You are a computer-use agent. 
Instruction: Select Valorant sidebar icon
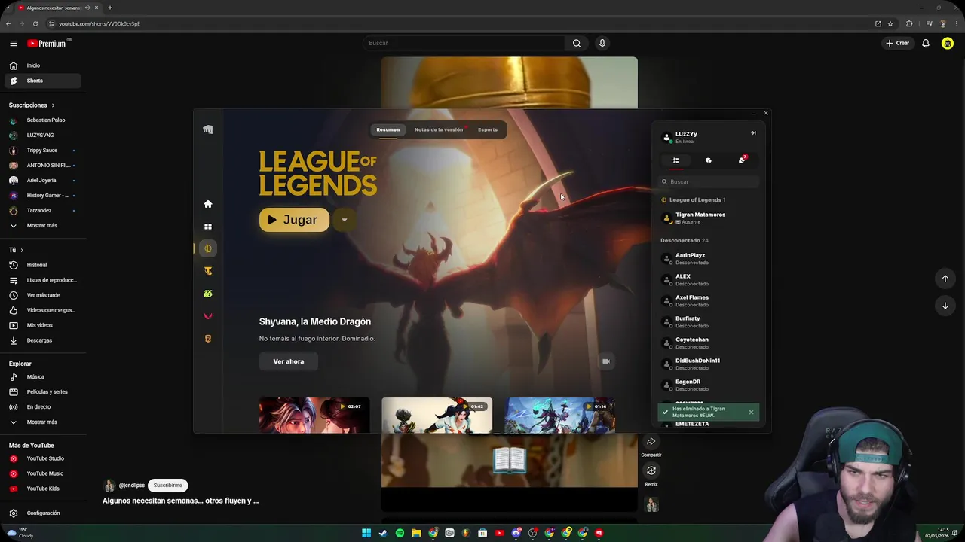(x=208, y=316)
